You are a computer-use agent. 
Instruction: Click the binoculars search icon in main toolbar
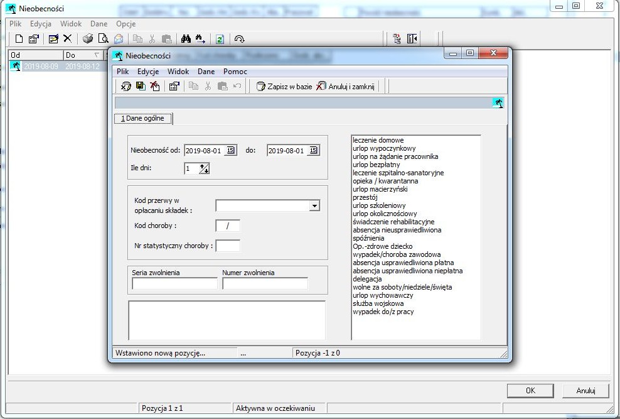(186, 39)
